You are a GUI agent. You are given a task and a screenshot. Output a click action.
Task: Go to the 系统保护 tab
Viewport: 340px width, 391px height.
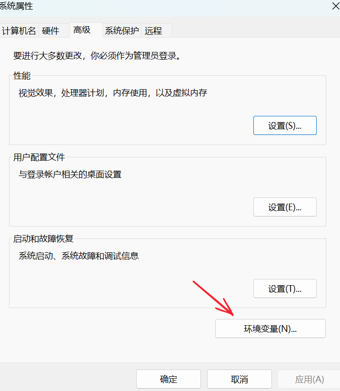coord(122,31)
